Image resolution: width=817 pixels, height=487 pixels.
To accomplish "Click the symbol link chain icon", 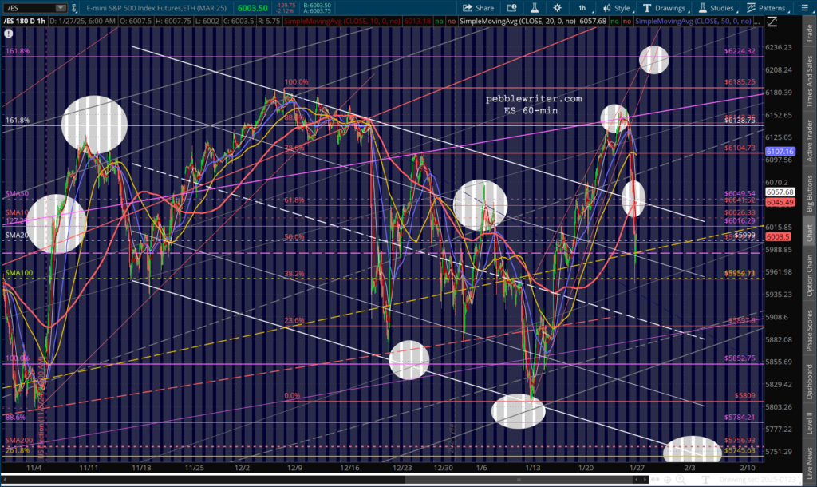I will click(74, 8).
